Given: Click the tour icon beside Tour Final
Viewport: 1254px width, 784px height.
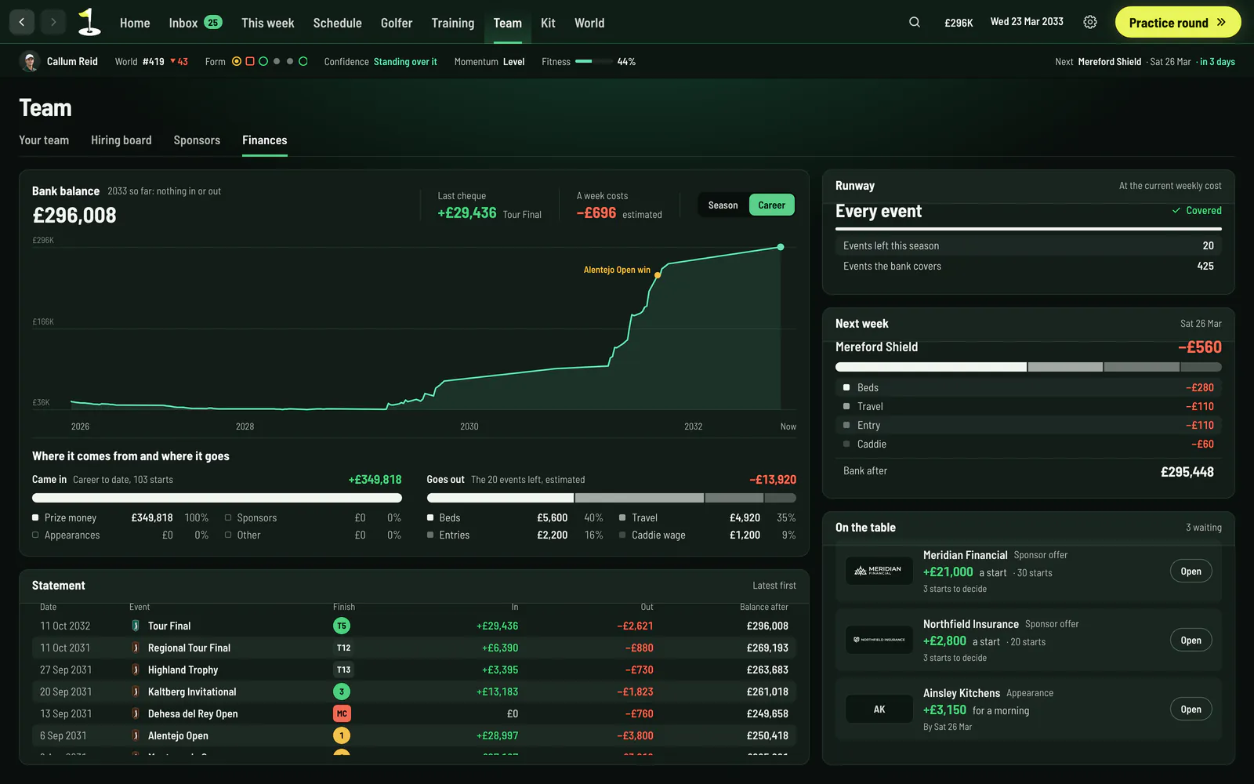Looking at the screenshot, I should coord(136,626).
